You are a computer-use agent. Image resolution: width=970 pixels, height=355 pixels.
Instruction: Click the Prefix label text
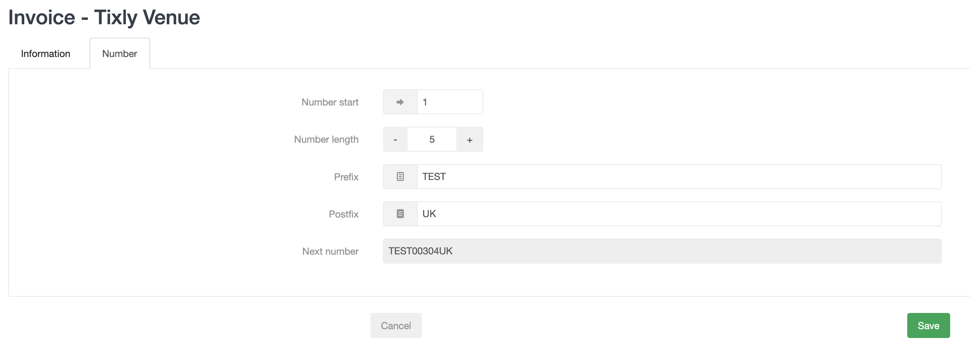coord(346,177)
